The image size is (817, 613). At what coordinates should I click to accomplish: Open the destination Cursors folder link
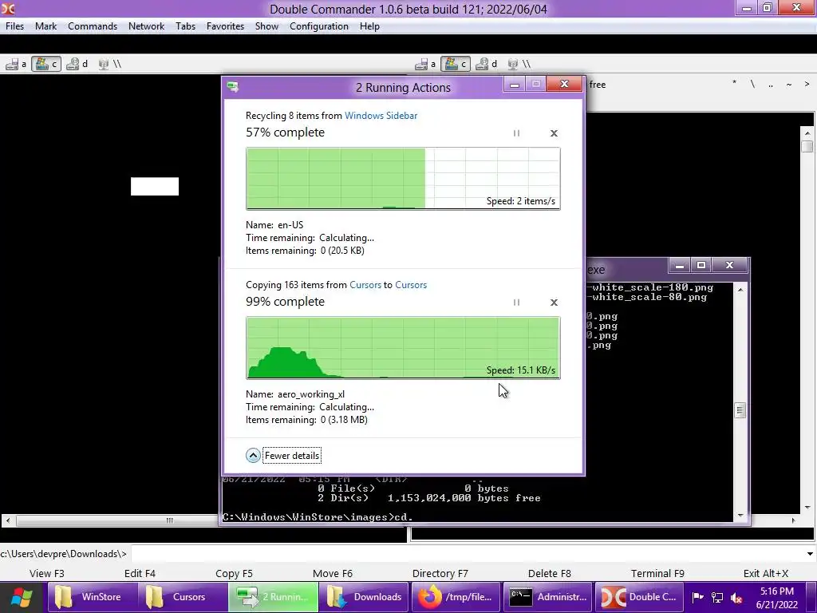[x=411, y=285]
